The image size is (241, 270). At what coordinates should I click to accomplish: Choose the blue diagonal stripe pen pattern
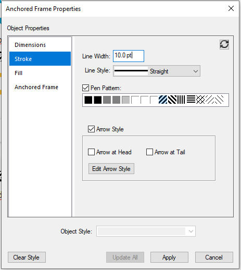tap(163, 100)
